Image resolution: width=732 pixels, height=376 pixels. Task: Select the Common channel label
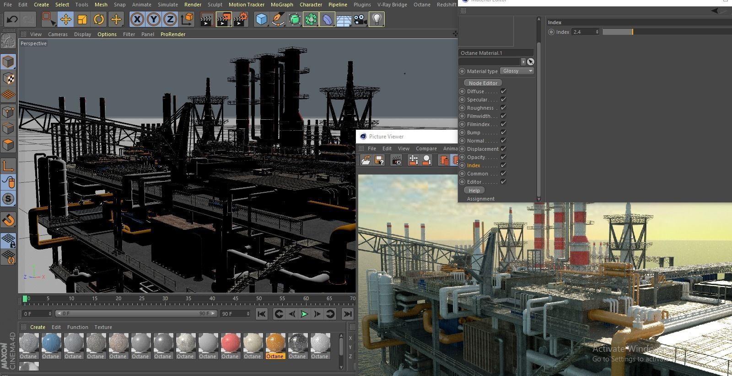click(477, 174)
